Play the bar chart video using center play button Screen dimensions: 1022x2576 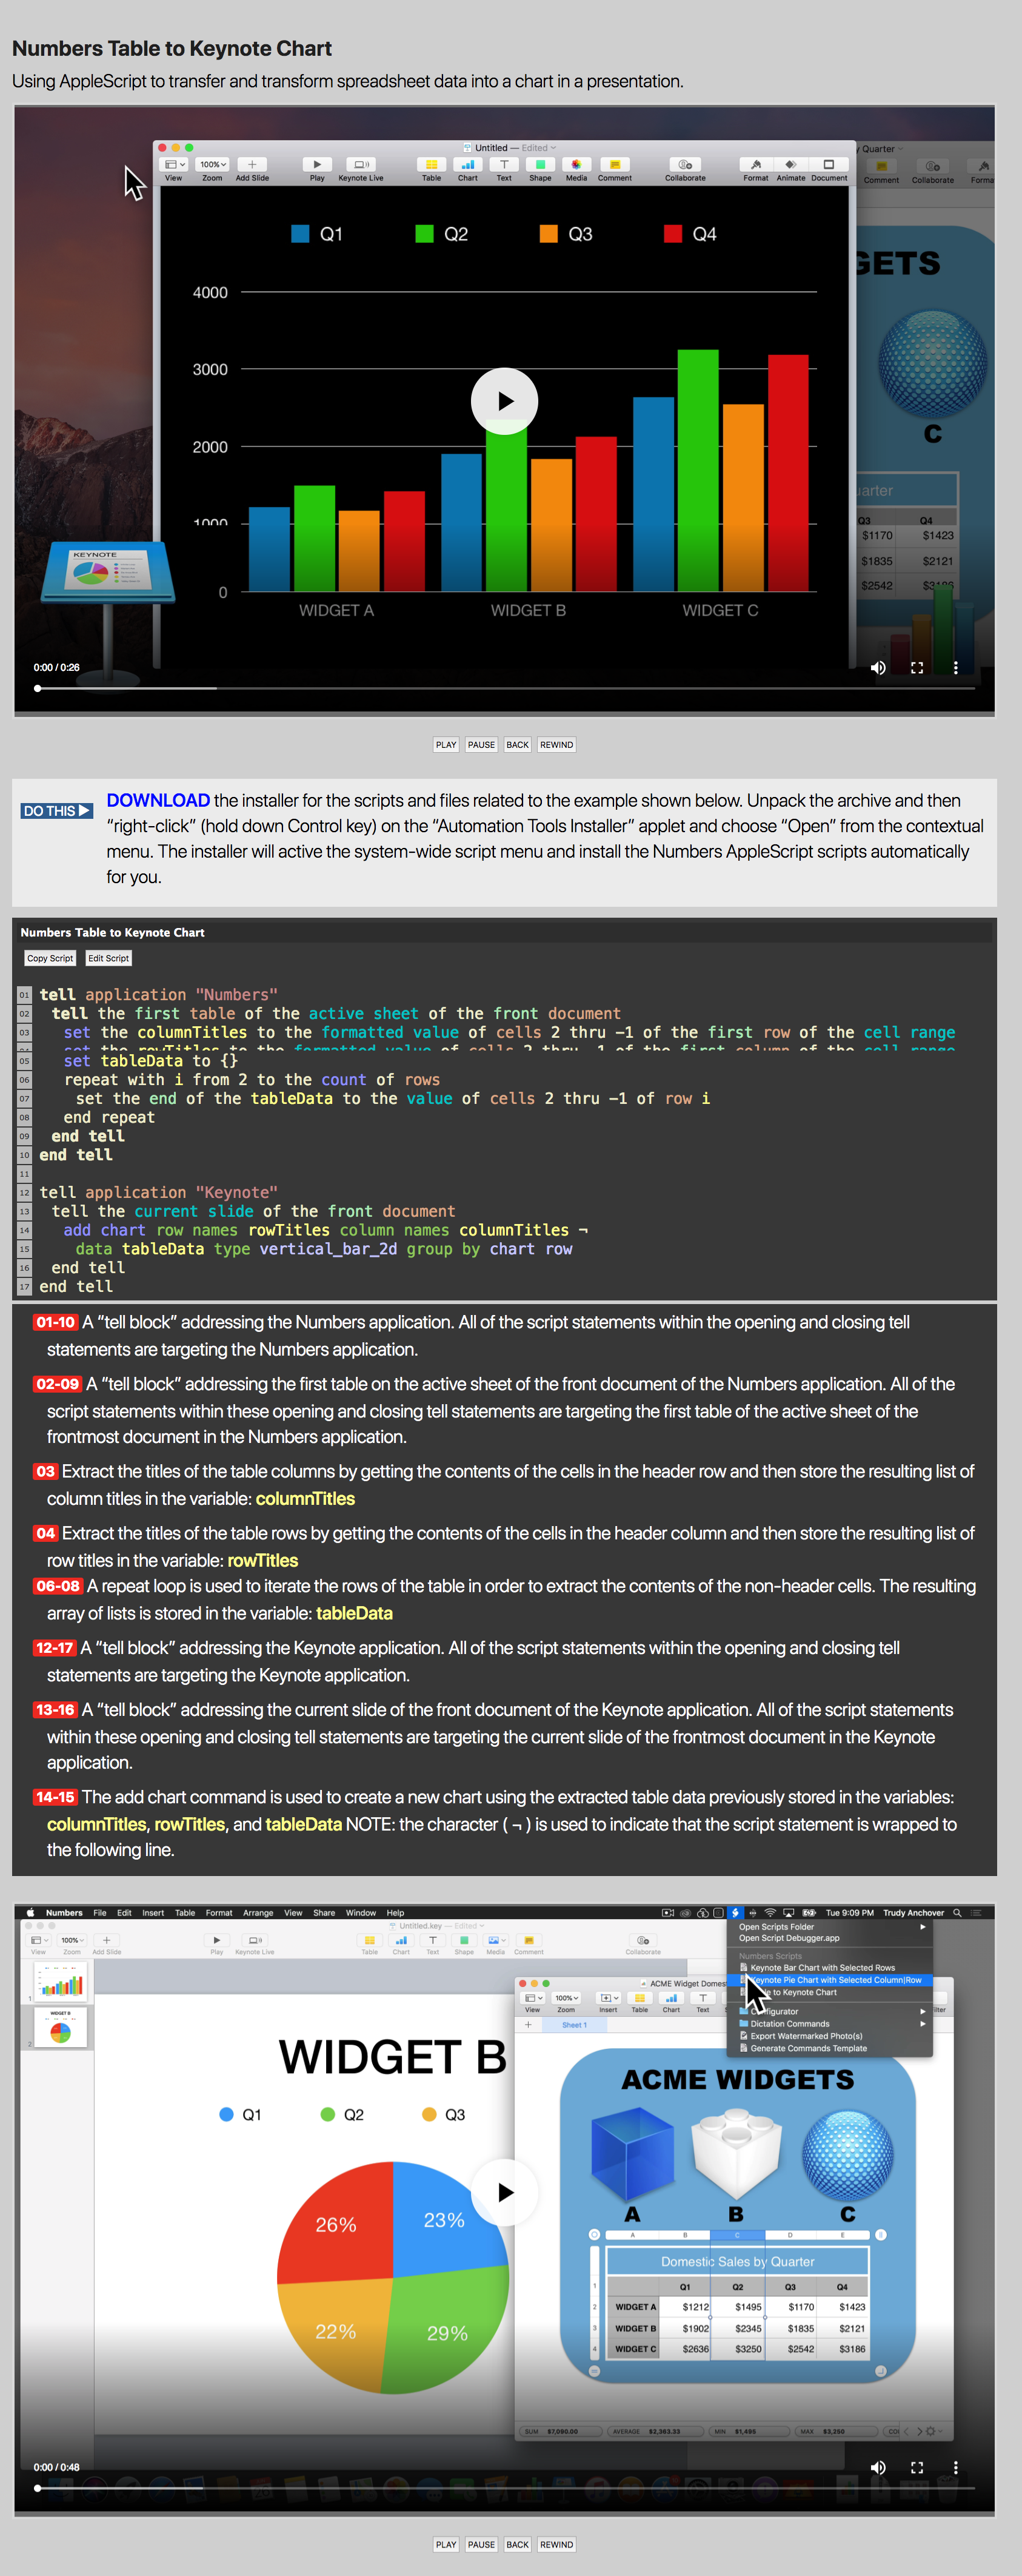(504, 401)
